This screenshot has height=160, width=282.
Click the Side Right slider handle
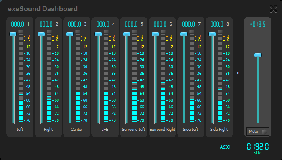tap(212, 34)
